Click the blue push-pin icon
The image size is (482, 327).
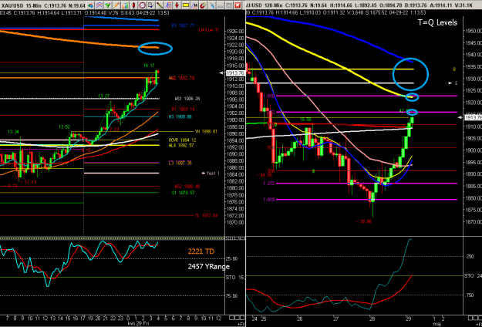coord(211,5)
